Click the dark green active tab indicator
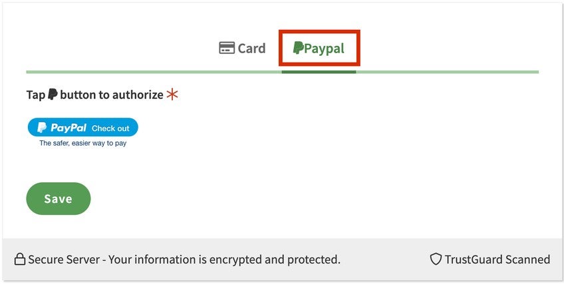Viewport: 564px width, 284px height. point(319,71)
